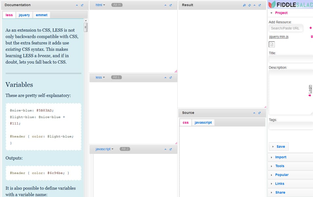Screen dimensions: 313x197
Task: Pop out the Documentation panel
Action: [82, 5]
